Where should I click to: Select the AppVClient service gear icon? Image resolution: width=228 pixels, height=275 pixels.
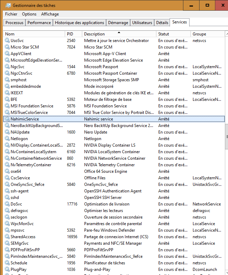click(7, 53)
